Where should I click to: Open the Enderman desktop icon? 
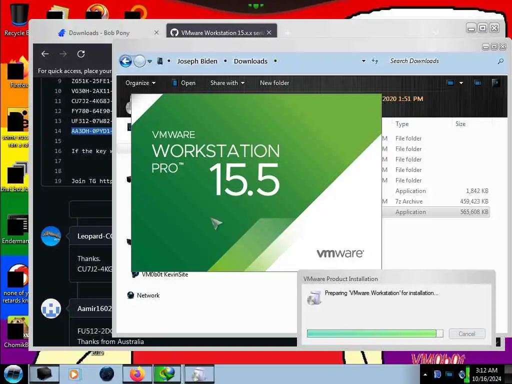[15, 228]
